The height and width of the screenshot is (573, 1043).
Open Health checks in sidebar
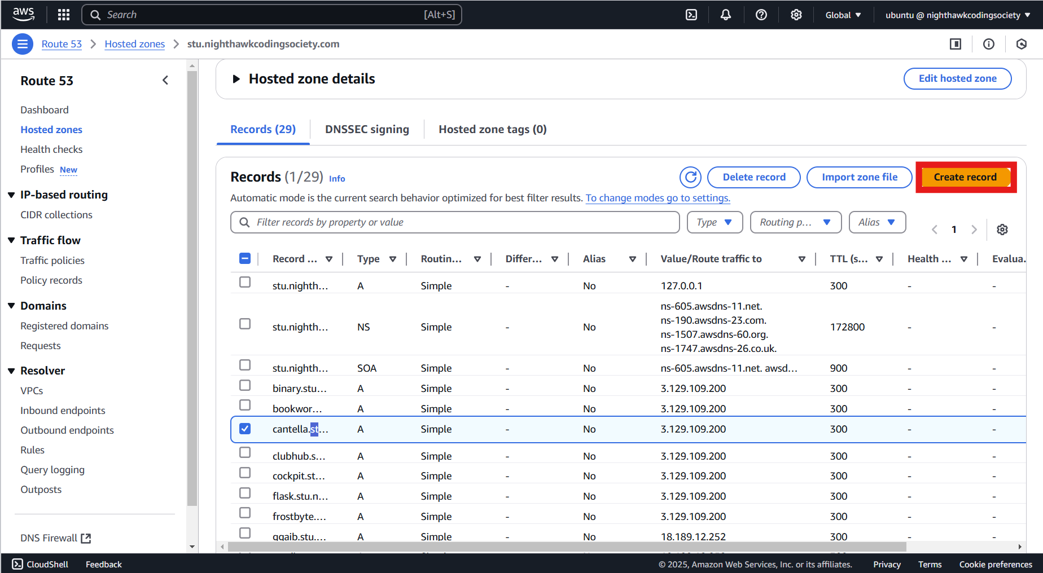click(51, 149)
